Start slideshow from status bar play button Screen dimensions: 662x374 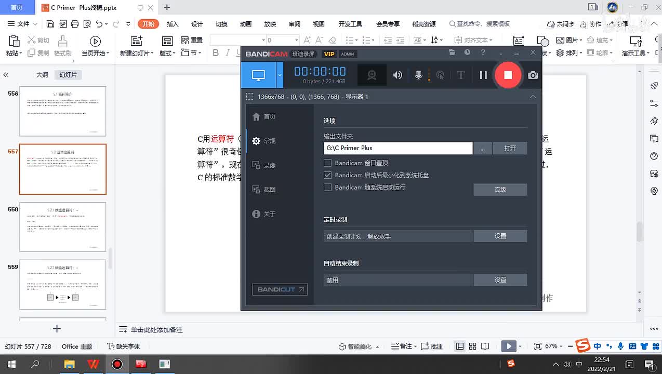tap(509, 346)
